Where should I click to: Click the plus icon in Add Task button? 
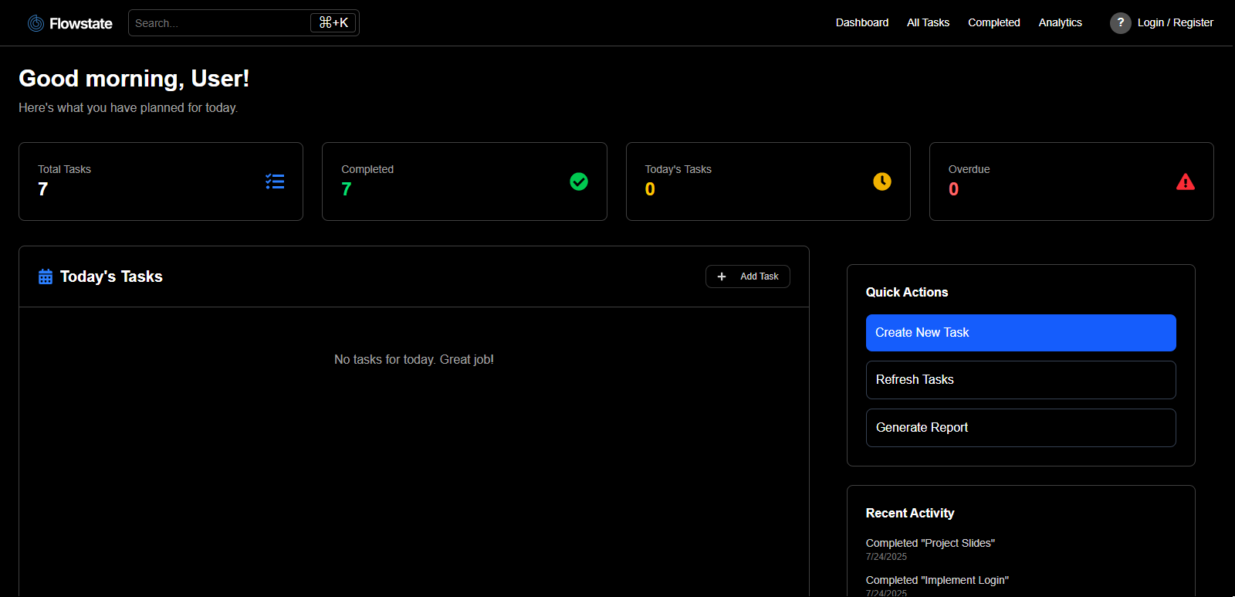coord(722,276)
